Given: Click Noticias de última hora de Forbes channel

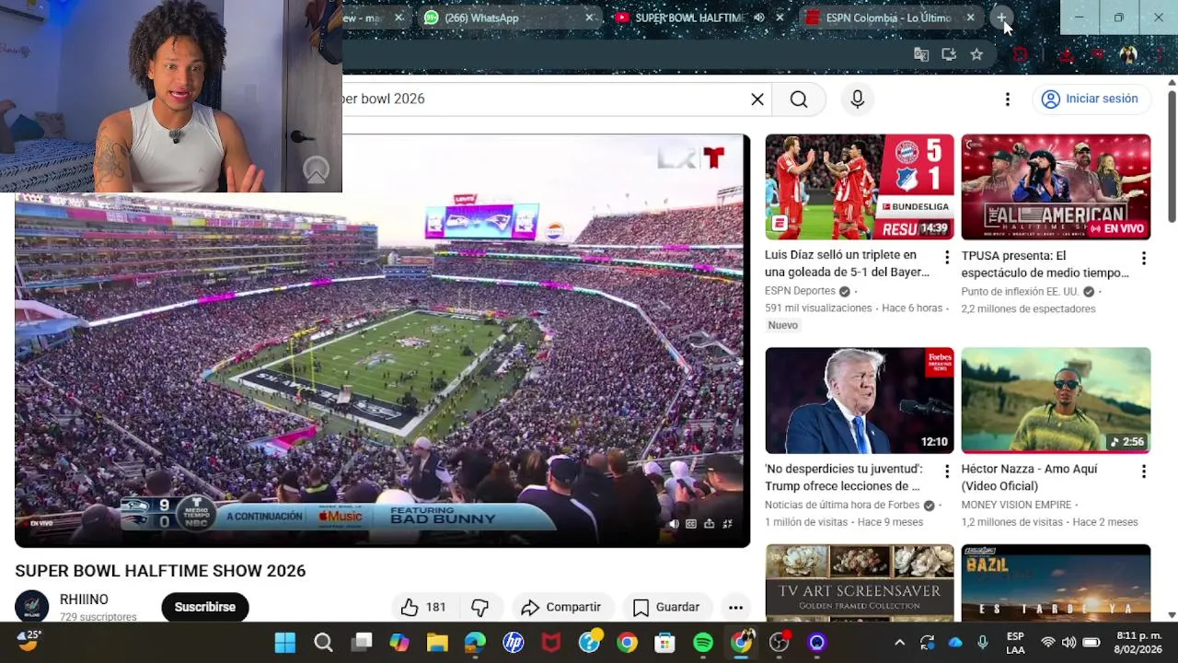Looking at the screenshot, I should point(842,505).
